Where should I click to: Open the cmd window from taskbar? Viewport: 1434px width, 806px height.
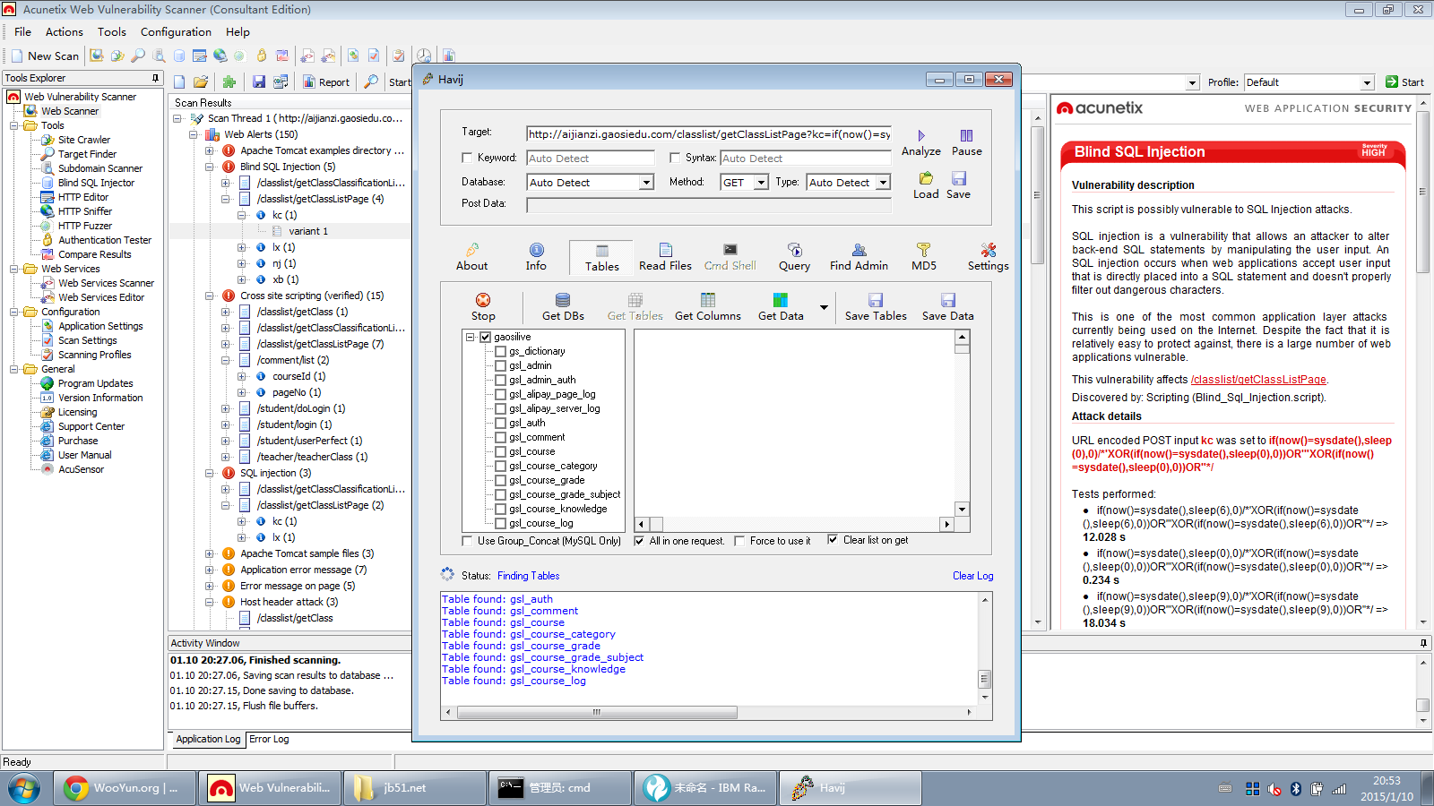click(x=561, y=788)
